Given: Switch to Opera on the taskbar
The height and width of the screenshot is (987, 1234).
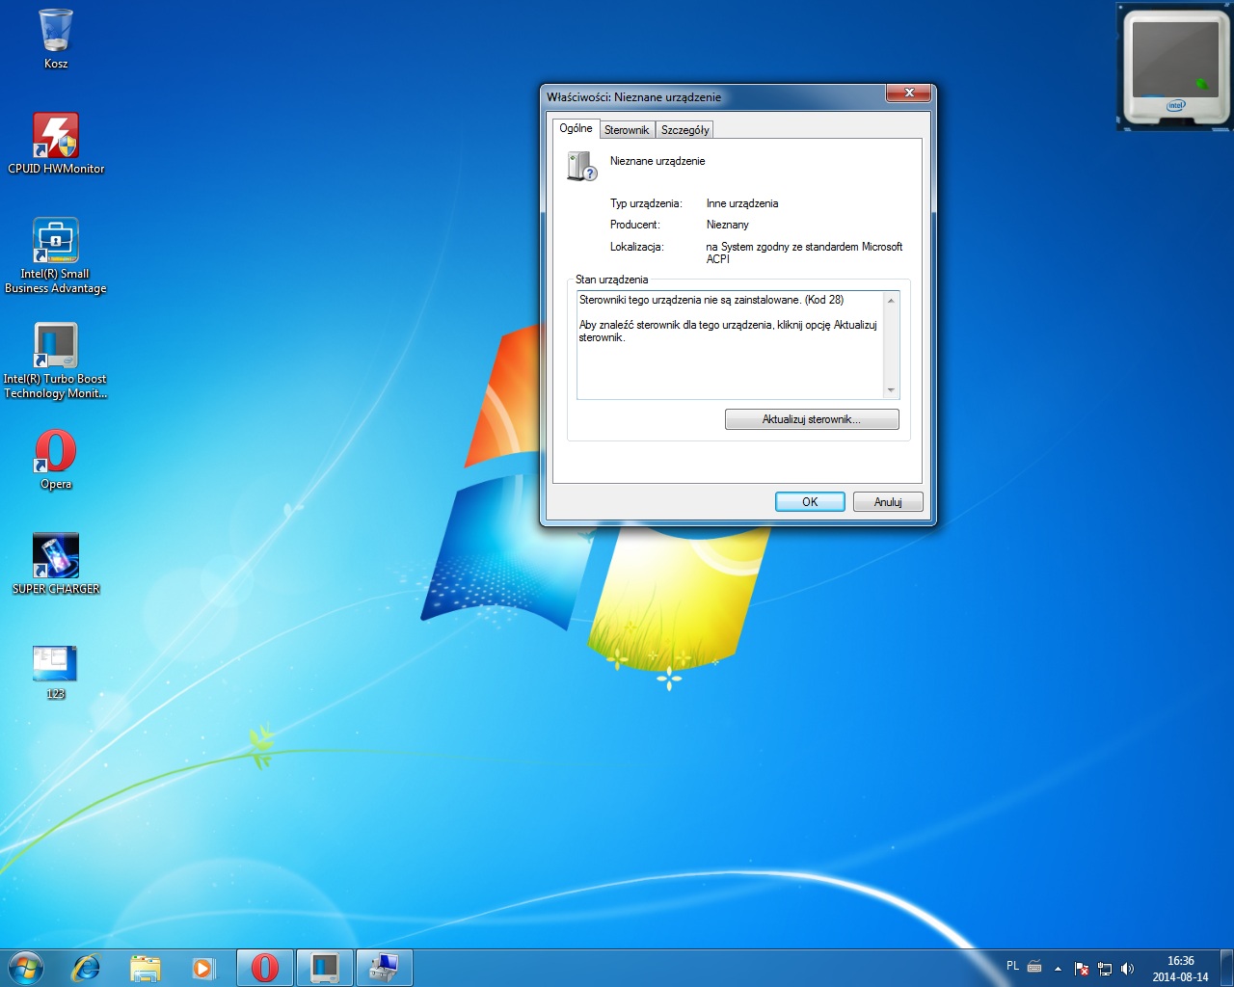Looking at the screenshot, I should pos(265,968).
